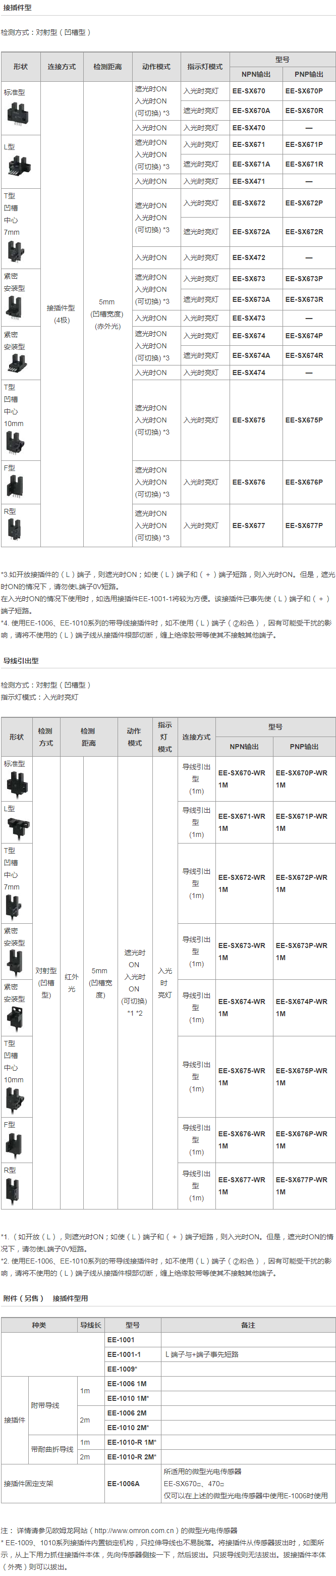Select the EE-1006 2M accessory cell
The width and height of the screenshot is (336, 1576).
pyautogui.click(x=133, y=1413)
